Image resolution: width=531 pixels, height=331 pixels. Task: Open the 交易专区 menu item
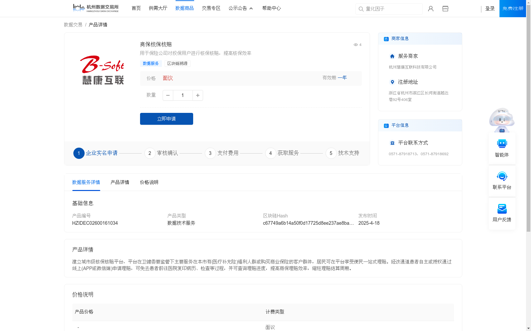coord(211,8)
